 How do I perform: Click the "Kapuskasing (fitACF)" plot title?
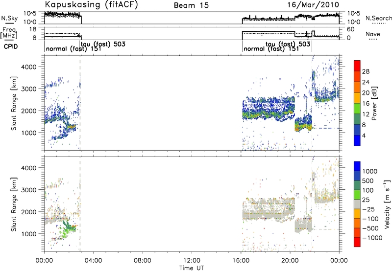tap(91, 5)
